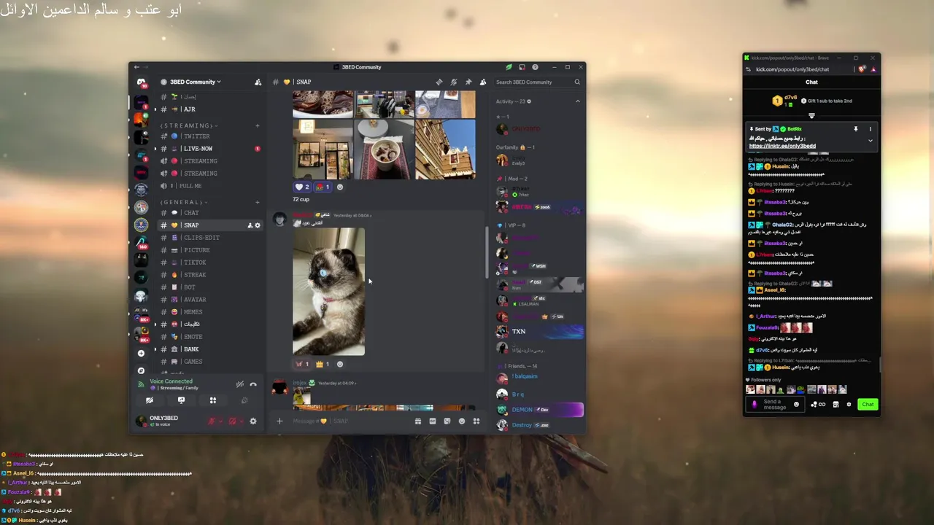Open SNAP channel settings gear
The height and width of the screenshot is (525, 934).
[x=258, y=225]
